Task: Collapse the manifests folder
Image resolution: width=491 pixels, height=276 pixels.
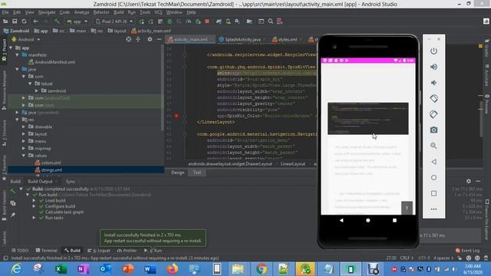Action: click(x=17, y=55)
